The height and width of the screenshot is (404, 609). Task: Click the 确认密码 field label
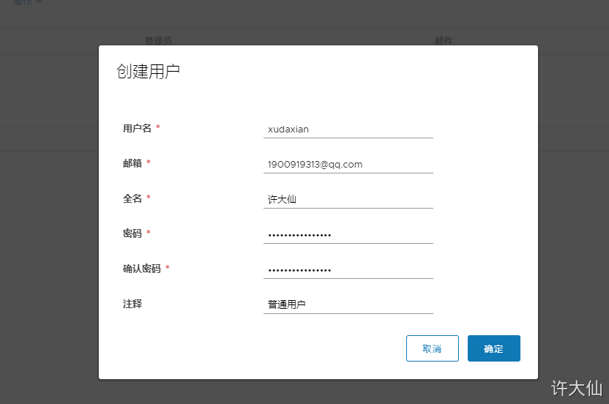(142, 269)
